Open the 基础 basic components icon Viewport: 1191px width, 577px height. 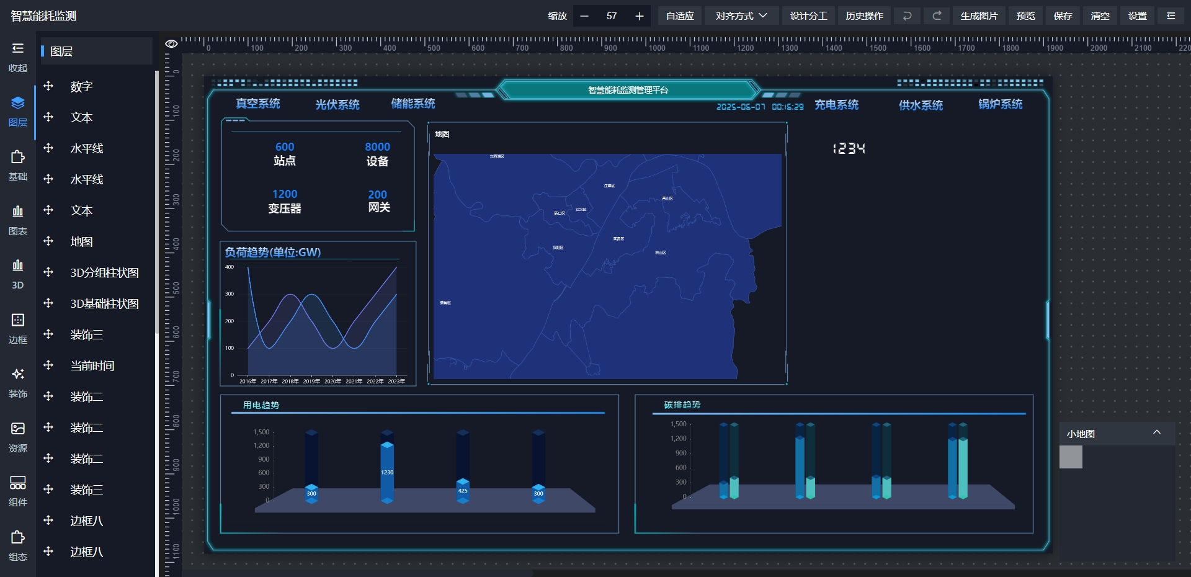(x=17, y=157)
